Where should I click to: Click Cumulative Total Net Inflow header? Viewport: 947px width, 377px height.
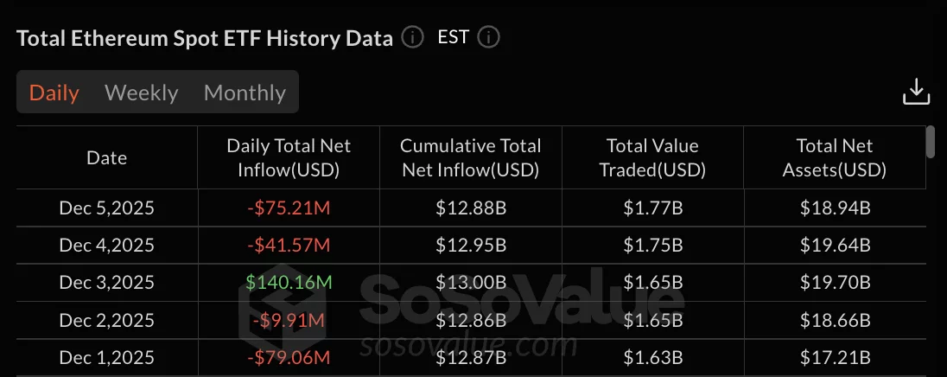pos(470,158)
